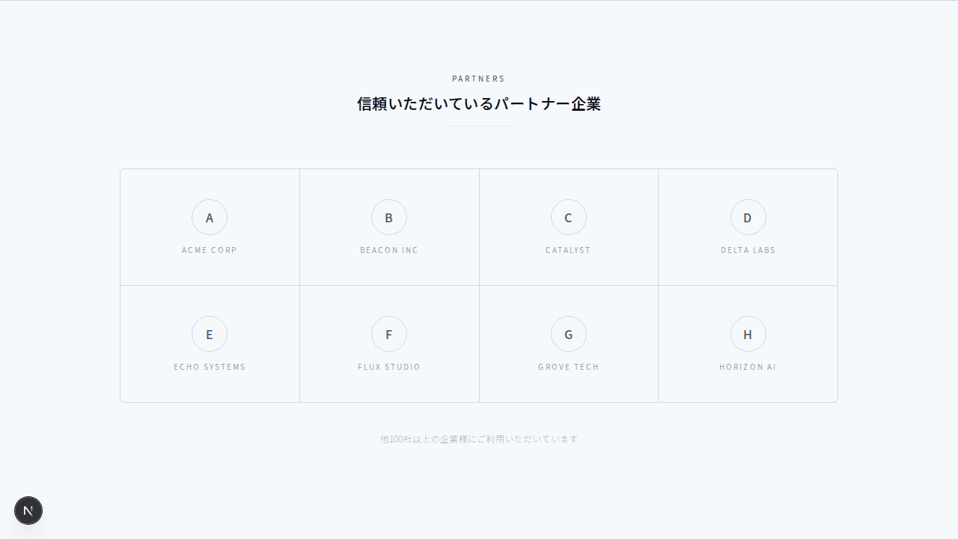The height and width of the screenshot is (539, 958).
Task: Click the circular F logo icon
Action: (x=389, y=334)
